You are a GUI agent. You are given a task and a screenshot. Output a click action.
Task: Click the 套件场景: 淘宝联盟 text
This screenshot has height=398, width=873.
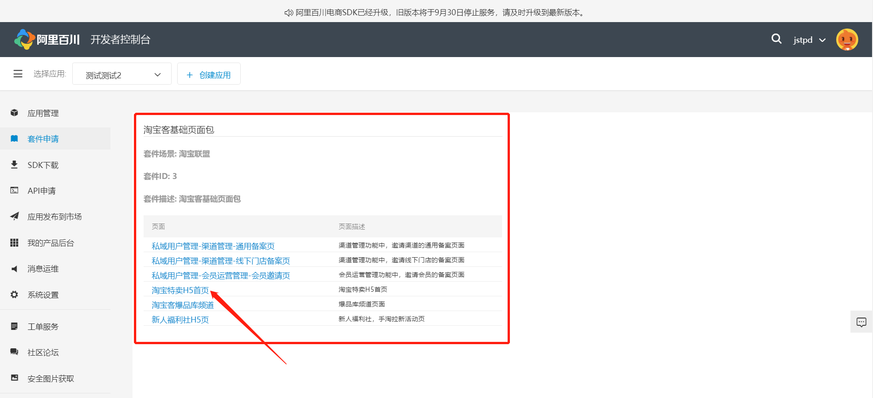point(177,154)
